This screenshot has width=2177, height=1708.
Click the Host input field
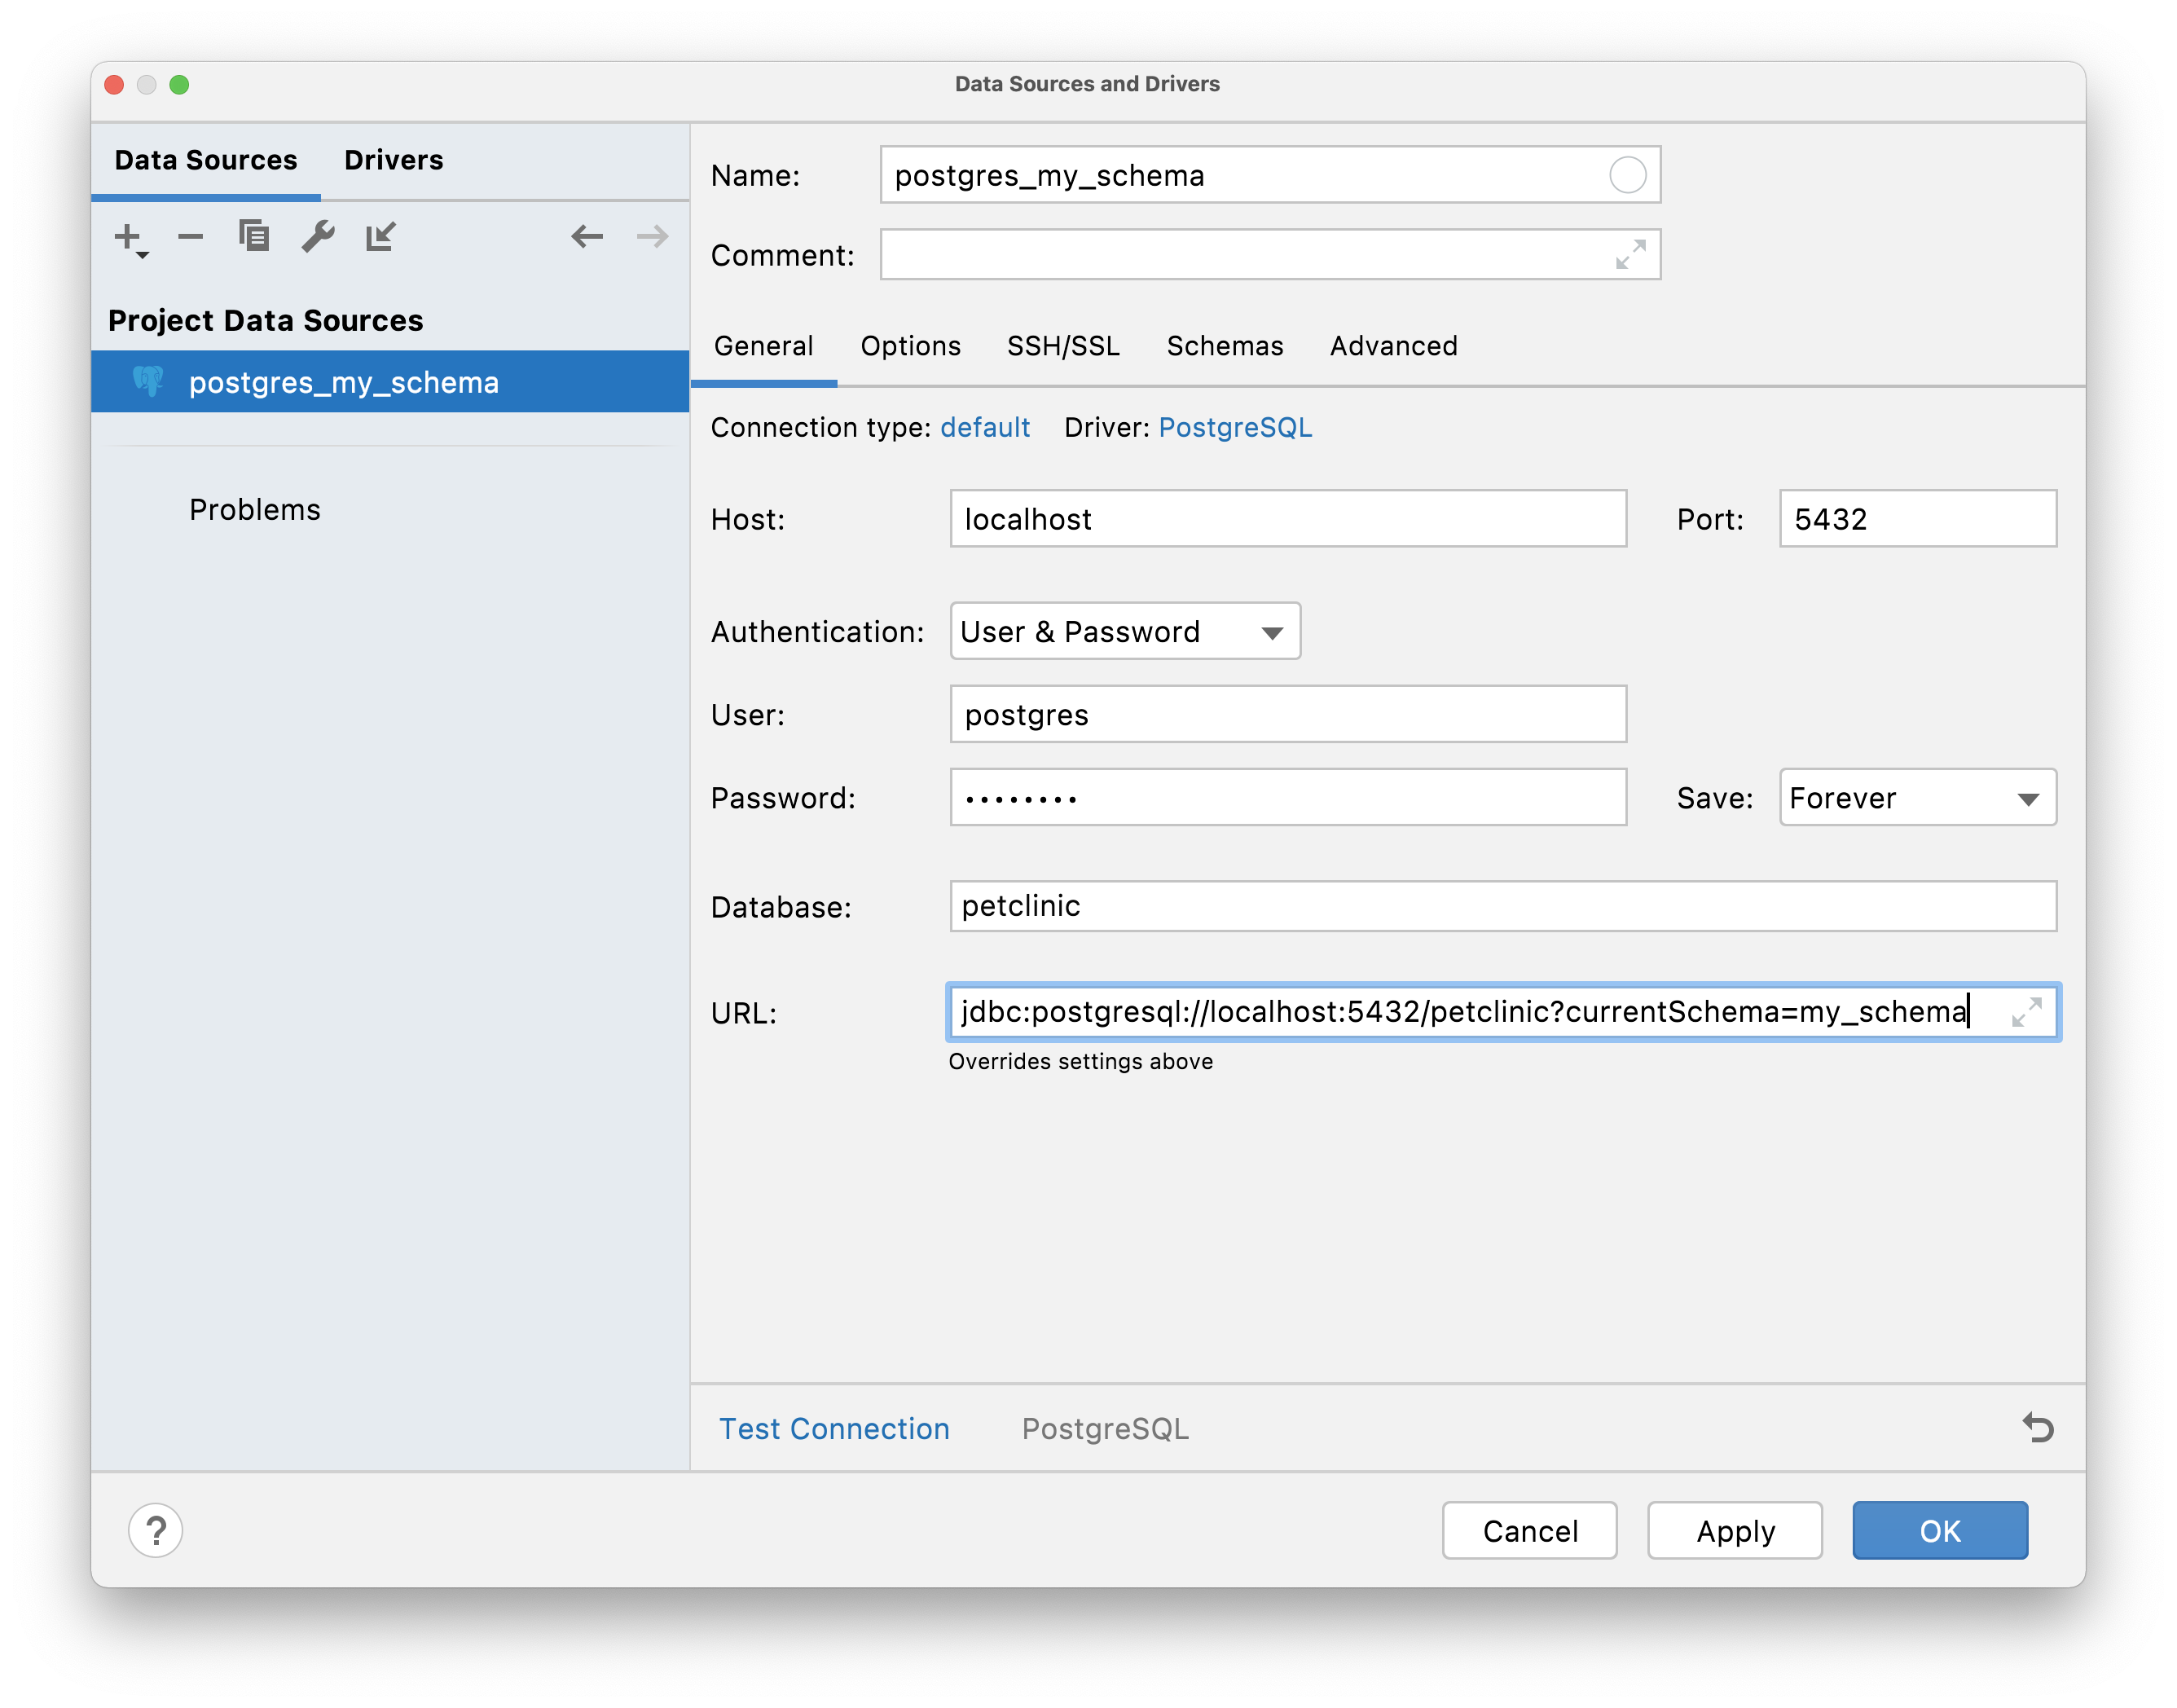coord(1285,518)
